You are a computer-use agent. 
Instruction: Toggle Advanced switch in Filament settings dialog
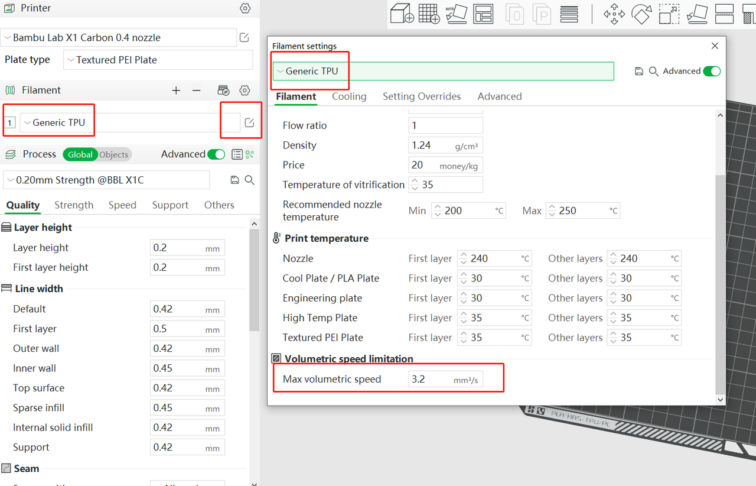(x=712, y=71)
